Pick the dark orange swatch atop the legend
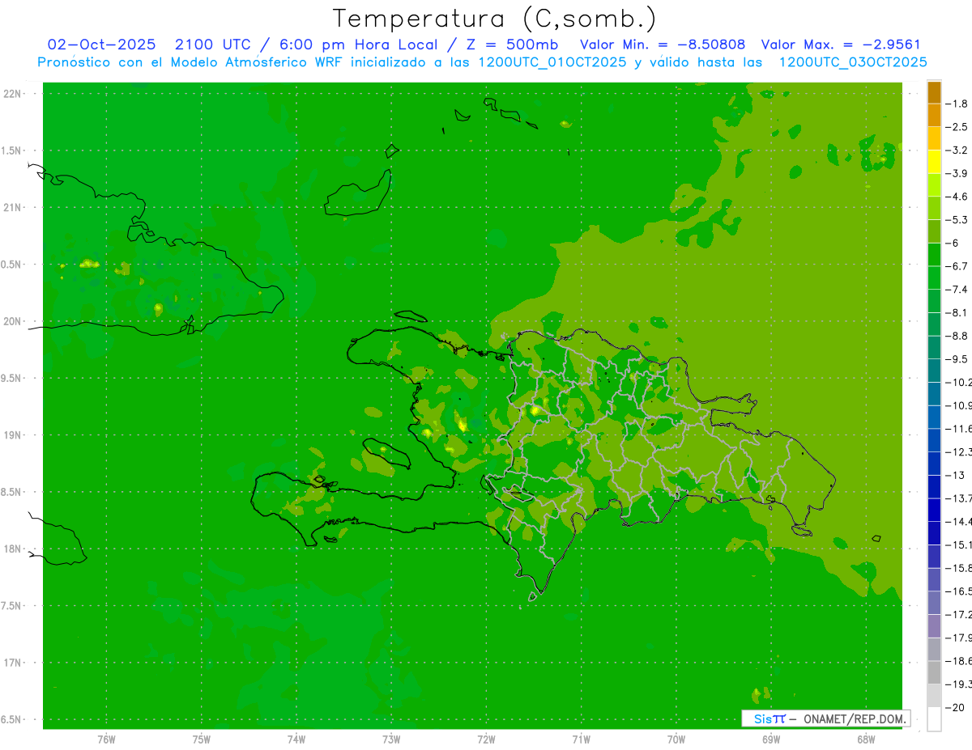 (x=934, y=92)
